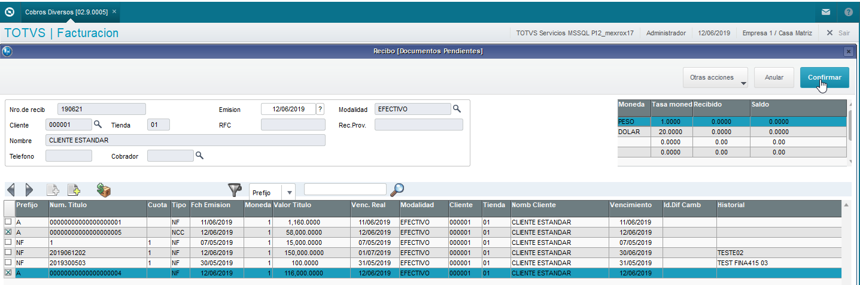Open the Cliente lookup magnifier

[x=98, y=125]
